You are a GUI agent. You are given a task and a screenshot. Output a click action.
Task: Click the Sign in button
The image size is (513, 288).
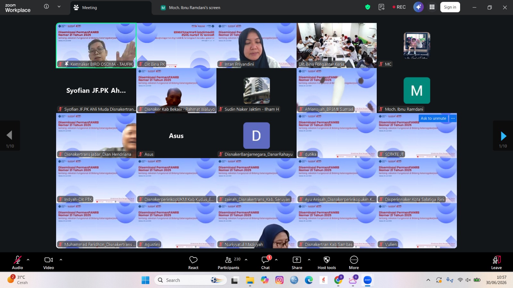click(450, 7)
